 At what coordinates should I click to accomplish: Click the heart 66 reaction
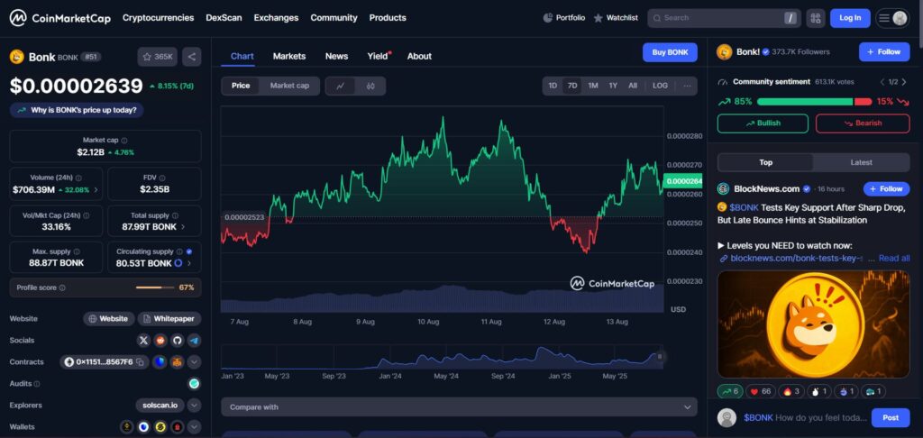760,391
